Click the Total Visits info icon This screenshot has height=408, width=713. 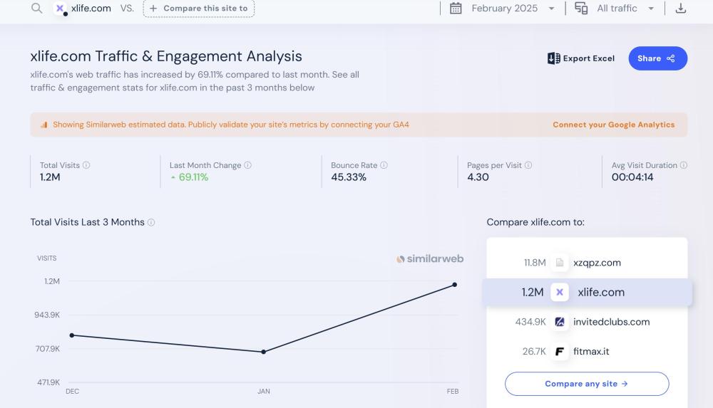click(x=86, y=165)
